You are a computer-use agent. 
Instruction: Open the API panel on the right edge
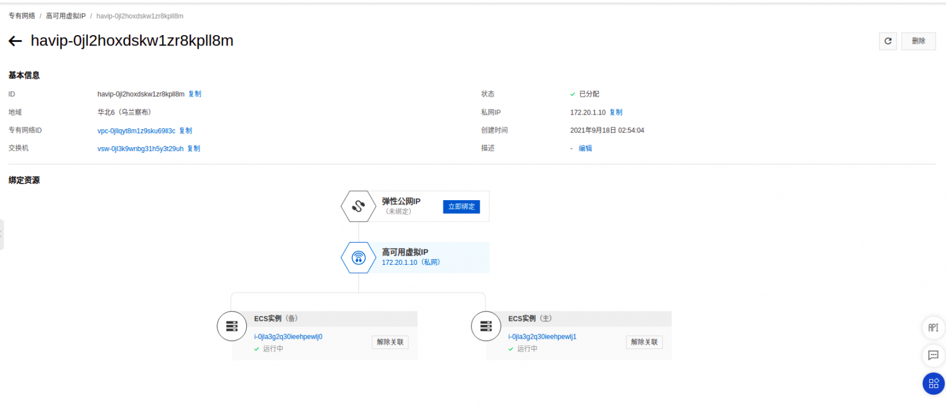[932, 328]
